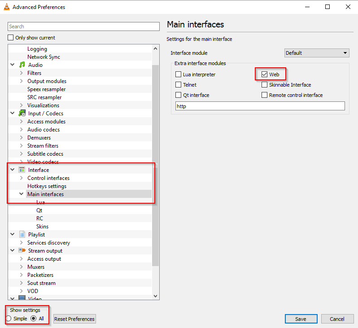Image resolution: width=358 pixels, height=328 pixels.
Task: Maximize the Advanced Preferences window
Action: pos(327,7)
